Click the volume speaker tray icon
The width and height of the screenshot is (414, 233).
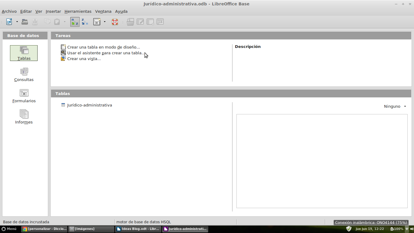[x=412, y=229]
